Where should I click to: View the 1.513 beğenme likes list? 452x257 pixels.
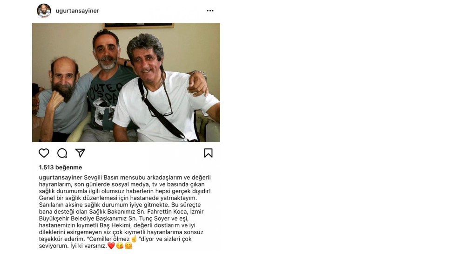(61, 167)
